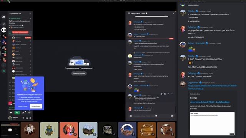Click the add a server plus icon
The width and height of the screenshot is (246, 138).
(4, 65)
